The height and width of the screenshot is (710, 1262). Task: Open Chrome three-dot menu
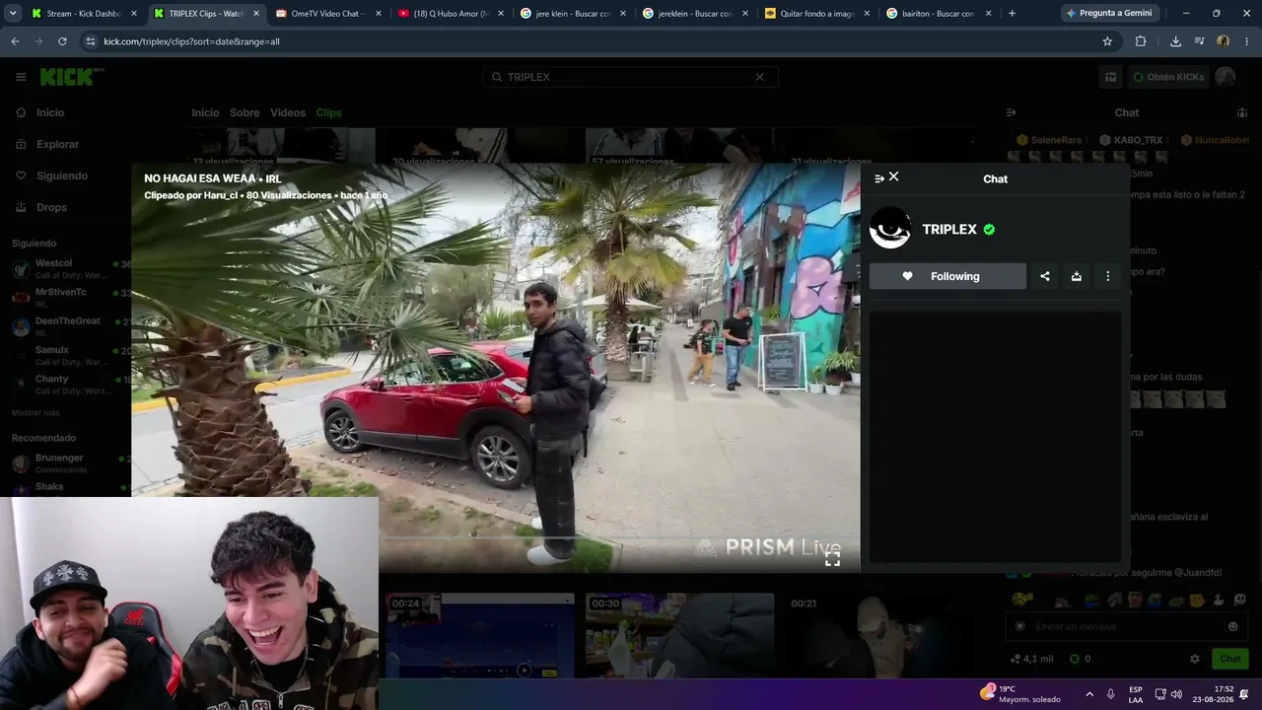point(1247,41)
